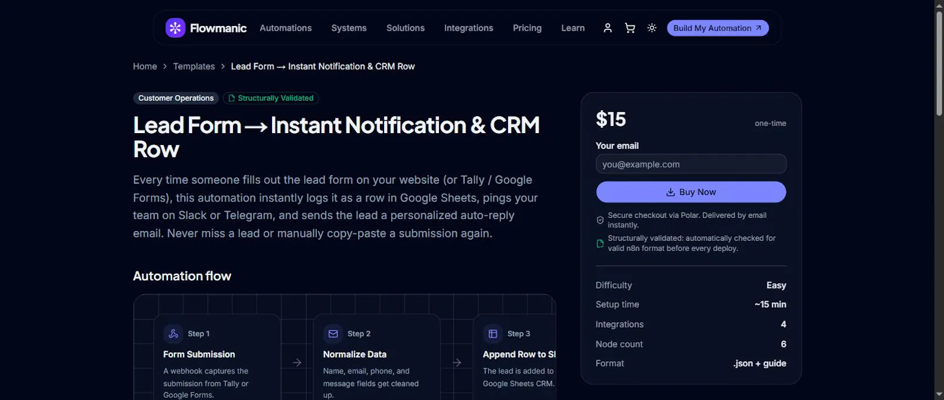
Task: Open the user account icon
Action: tap(608, 28)
